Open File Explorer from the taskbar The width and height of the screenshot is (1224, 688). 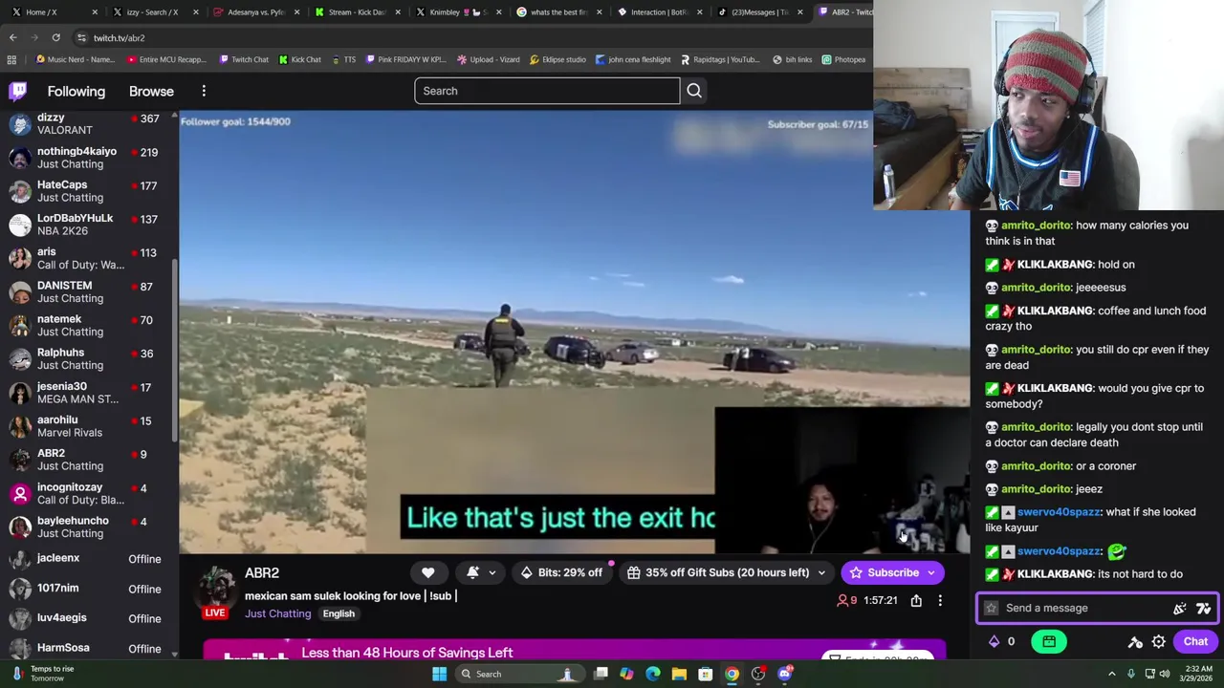tap(679, 674)
